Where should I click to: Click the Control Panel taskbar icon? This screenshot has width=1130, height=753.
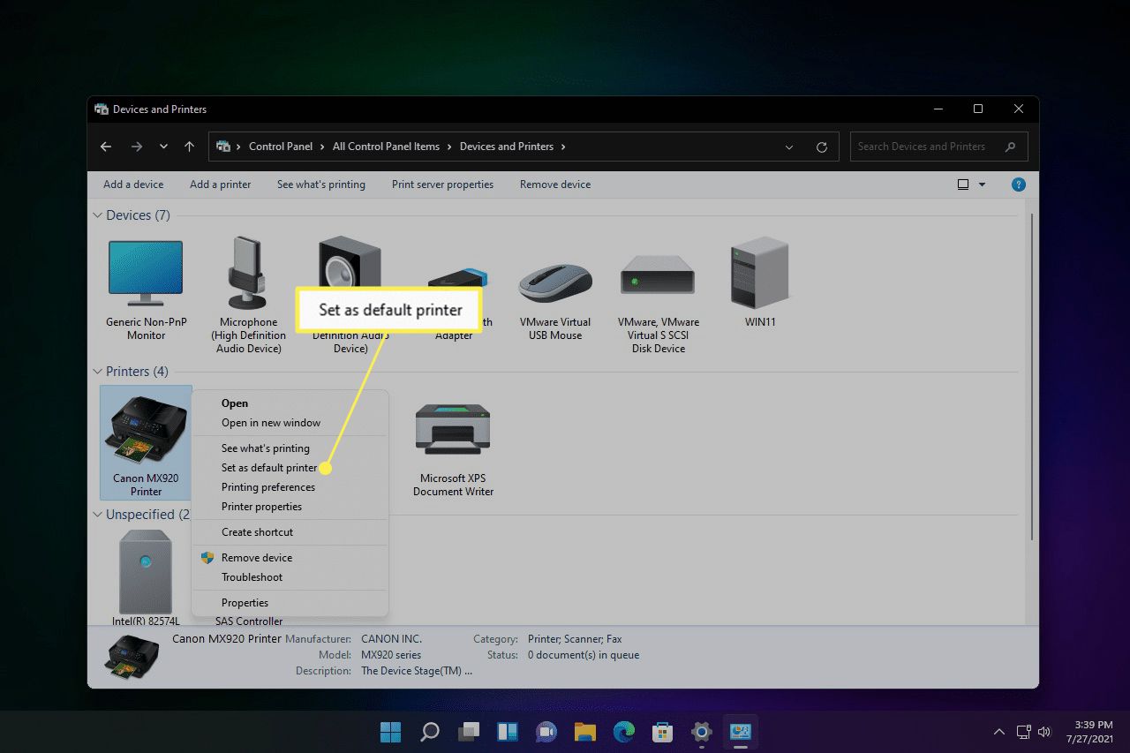[740, 732]
